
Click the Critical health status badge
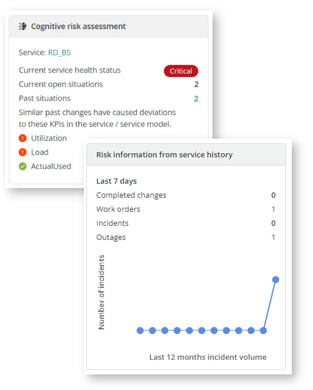[181, 71]
